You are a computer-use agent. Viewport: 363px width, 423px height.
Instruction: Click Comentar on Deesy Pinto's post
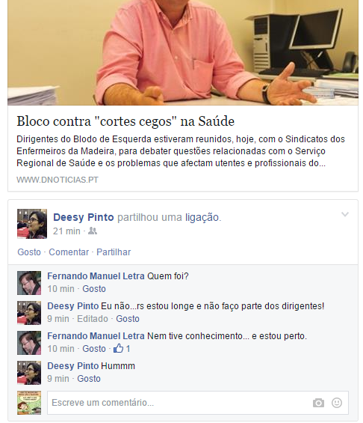tap(69, 252)
